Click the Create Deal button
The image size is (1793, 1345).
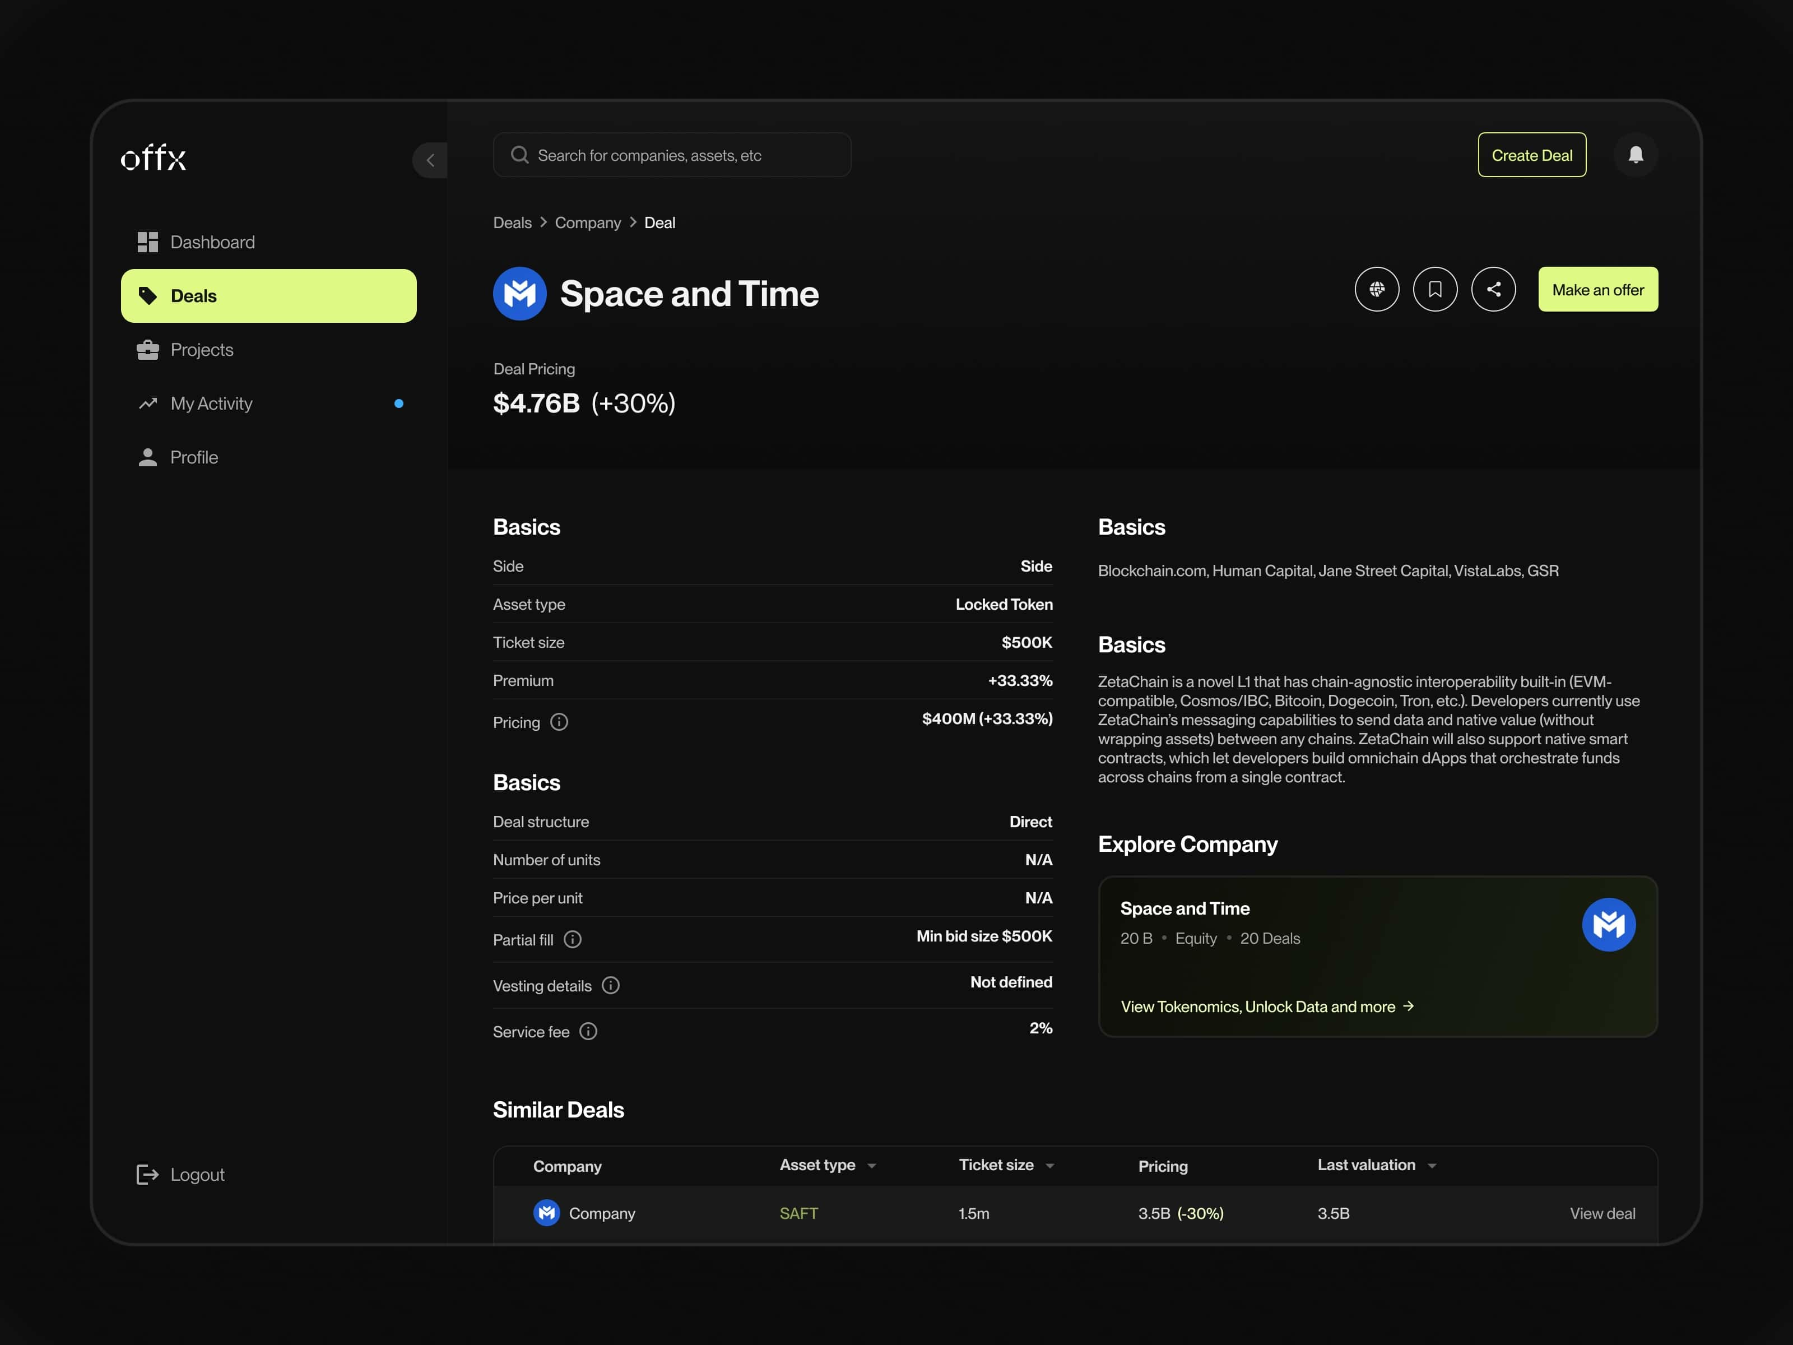(x=1532, y=155)
